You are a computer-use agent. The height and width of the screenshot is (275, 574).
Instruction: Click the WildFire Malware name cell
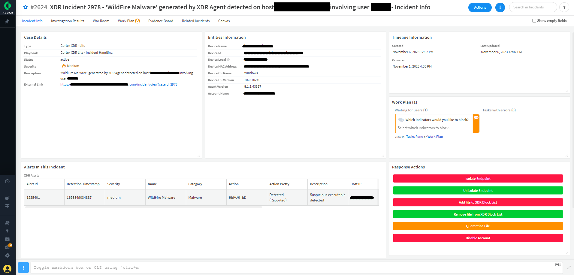166,198
